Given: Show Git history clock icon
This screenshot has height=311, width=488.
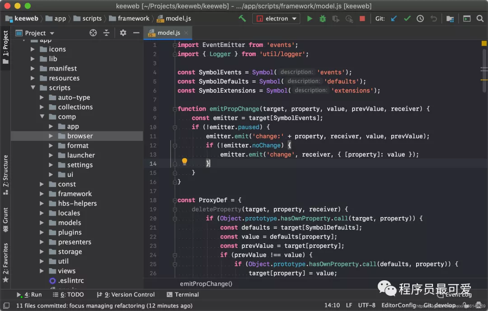Looking at the screenshot, I should tap(420, 19).
